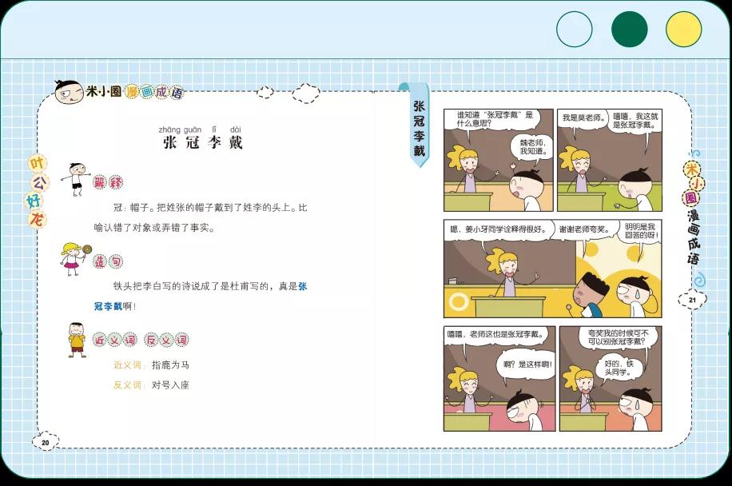Select the blue 张冠李戴 bookmark tab
The width and height of the screenshot is (732, 486).
[x=418, y=128]
